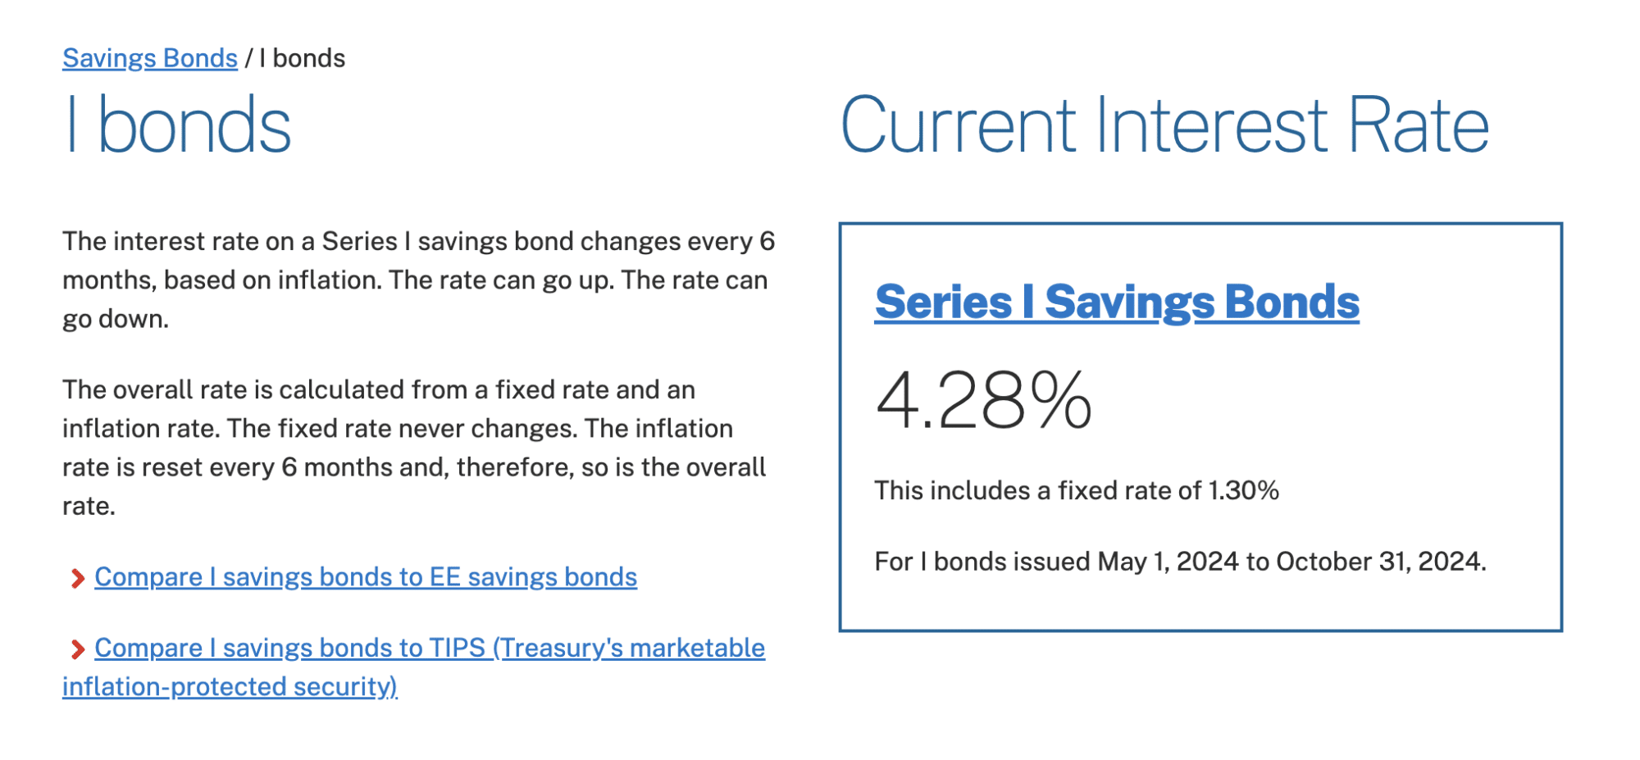Open the Savings Bonds breadcrumb link
Viewport: 1640px width, 760px height.
coord(149,57)
